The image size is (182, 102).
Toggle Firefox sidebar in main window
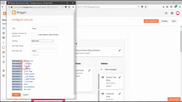coord(171,7)
